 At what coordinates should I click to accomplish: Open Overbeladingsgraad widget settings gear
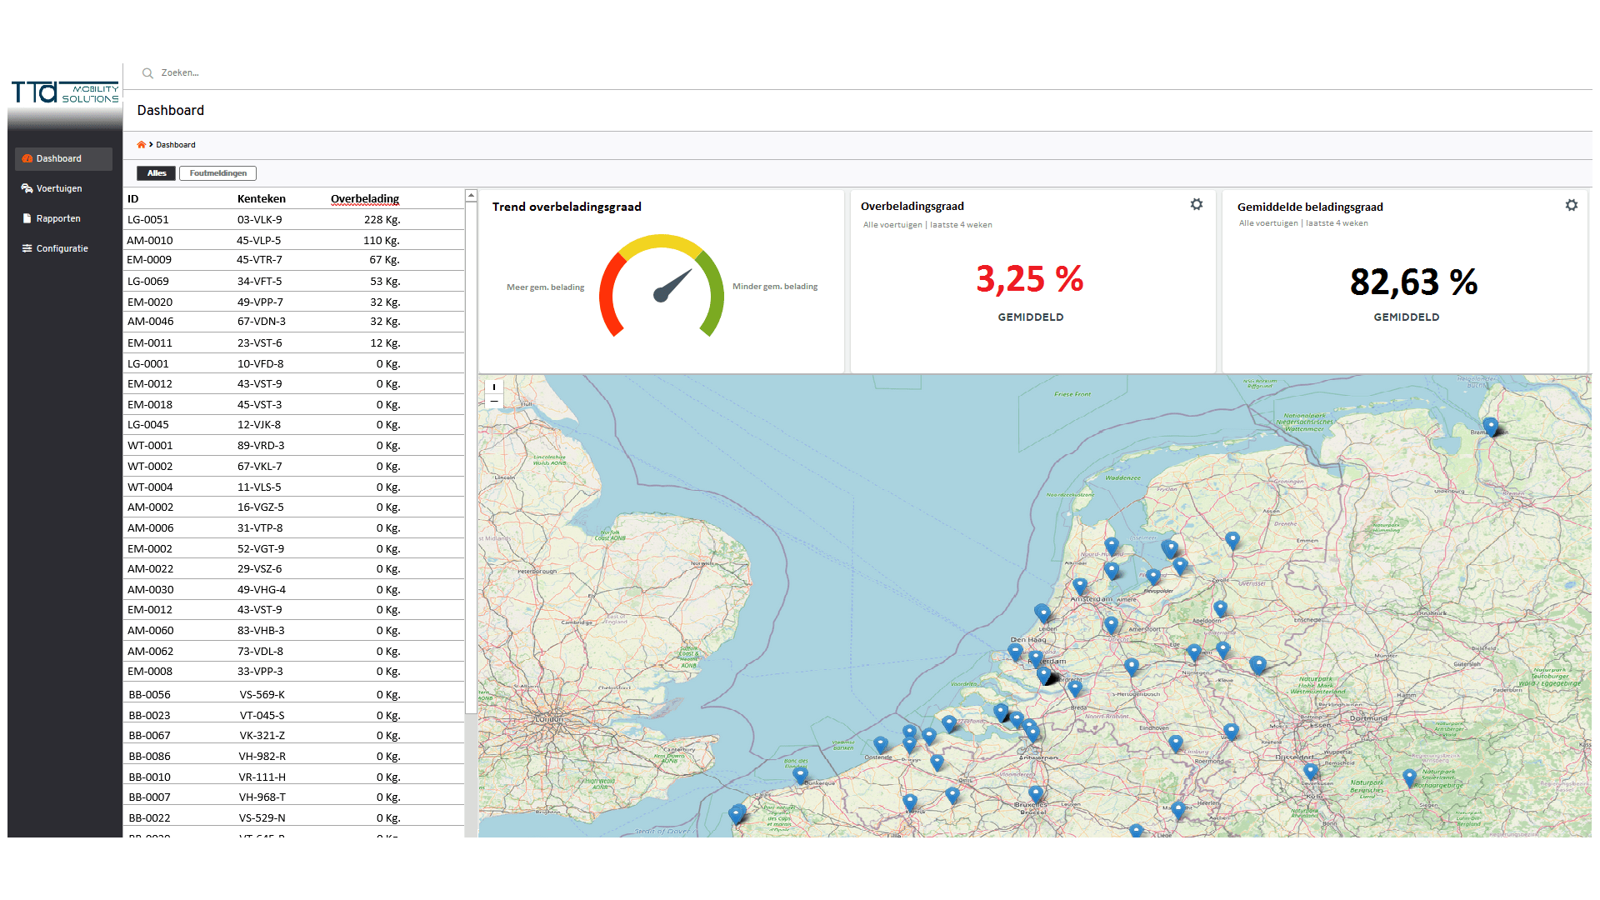pos(1196,205)
